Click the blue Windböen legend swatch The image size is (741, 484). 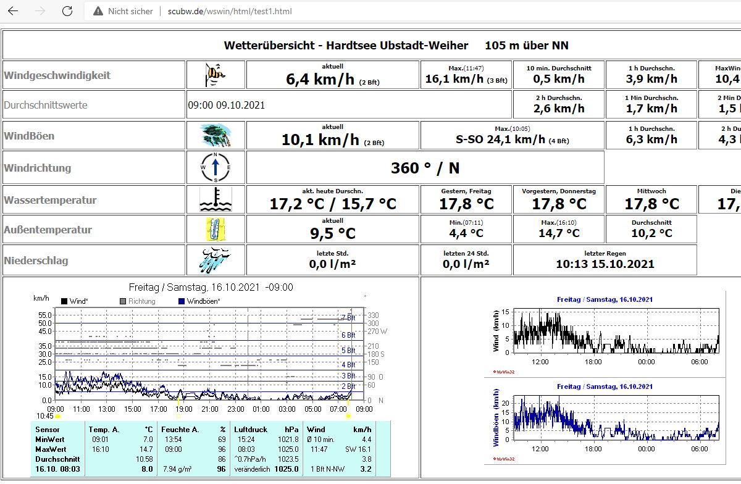[x=182, y=301]
